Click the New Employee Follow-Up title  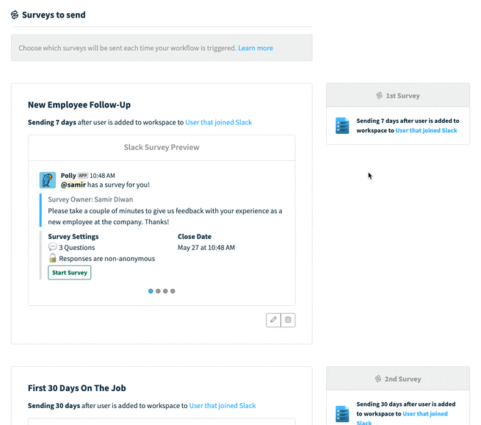79,104
